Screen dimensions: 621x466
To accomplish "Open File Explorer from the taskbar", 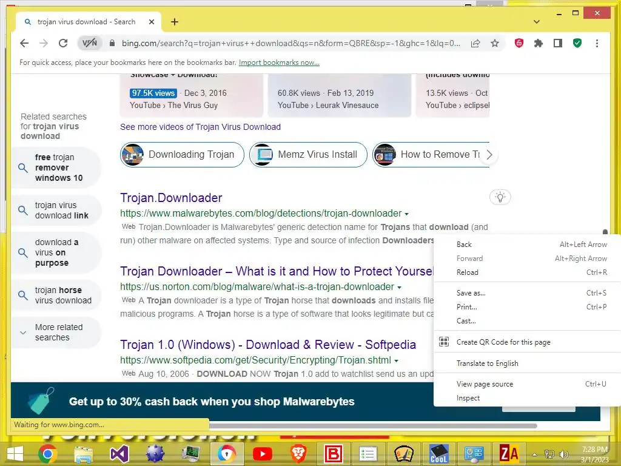I will click(x=83, y=454).
